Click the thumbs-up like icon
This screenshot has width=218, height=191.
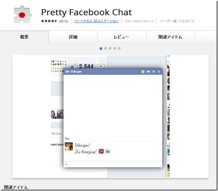74,66
